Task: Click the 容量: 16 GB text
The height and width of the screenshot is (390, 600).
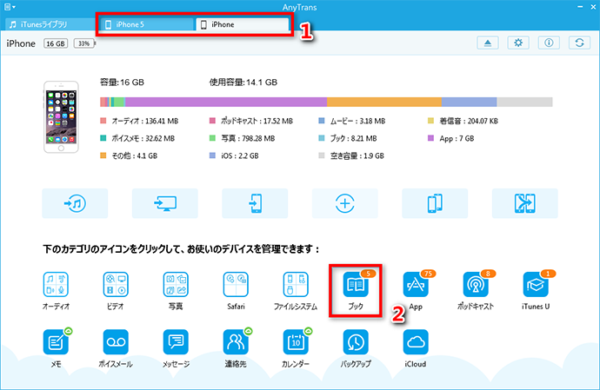Action: [x=122, y=83]
